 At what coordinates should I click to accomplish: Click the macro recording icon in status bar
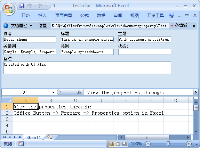(x=21, y=144)
